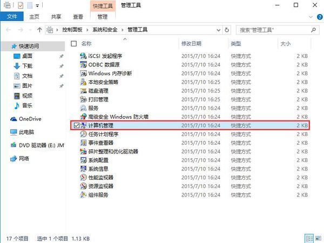Click 控制面板 in the breadcrumb path
324x243 pixels.
72,30
